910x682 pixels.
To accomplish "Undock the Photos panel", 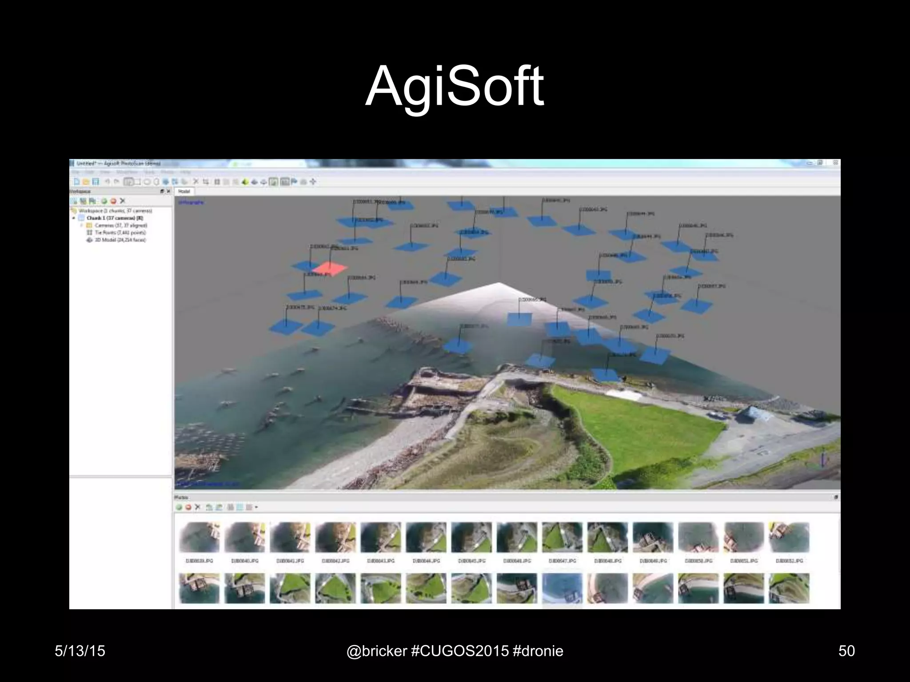I will click(x=836, y=497).
